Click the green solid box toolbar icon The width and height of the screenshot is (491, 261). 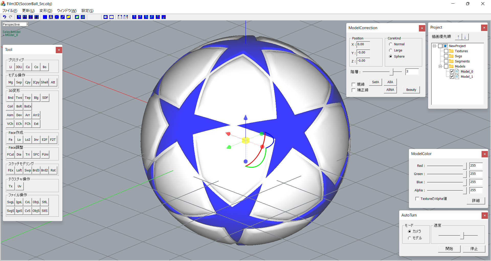(x=77, y=17)
